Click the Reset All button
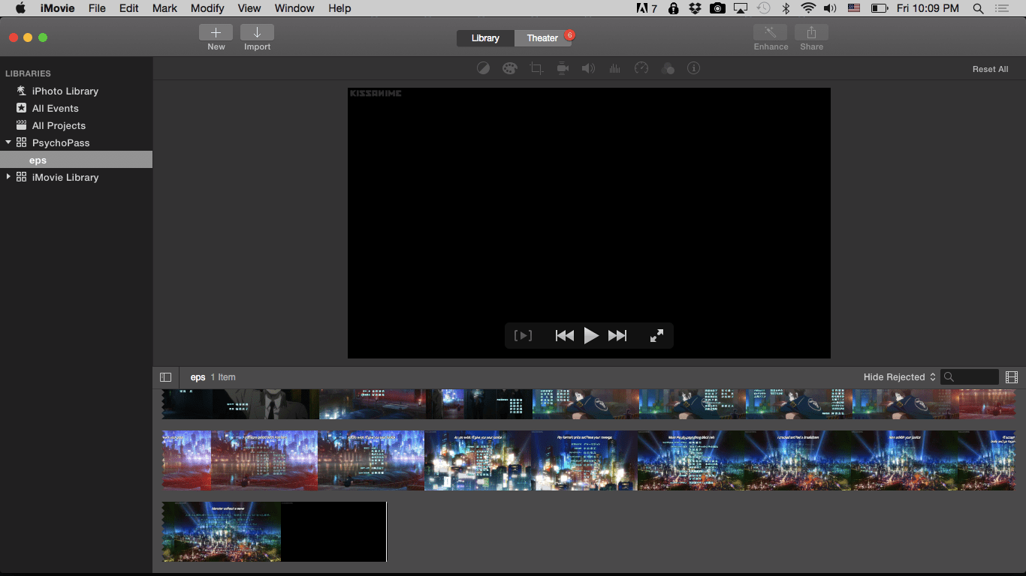The height and width of the screenshot is (576, 1026). pos(990,68)
